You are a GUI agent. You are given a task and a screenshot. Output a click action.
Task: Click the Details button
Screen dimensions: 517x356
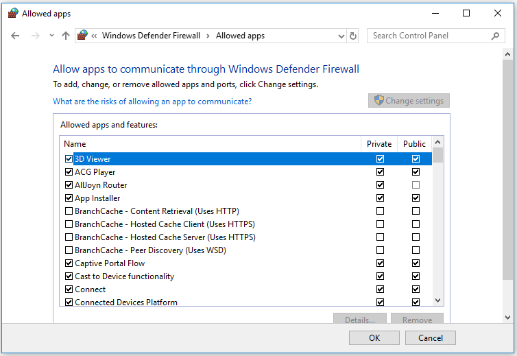pos(360,319)
